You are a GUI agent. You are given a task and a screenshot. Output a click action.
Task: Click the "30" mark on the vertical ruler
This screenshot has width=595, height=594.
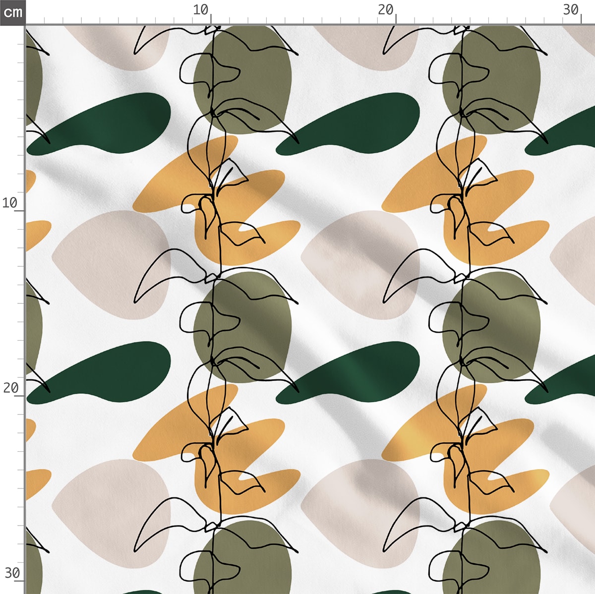[x=12, y=573]
